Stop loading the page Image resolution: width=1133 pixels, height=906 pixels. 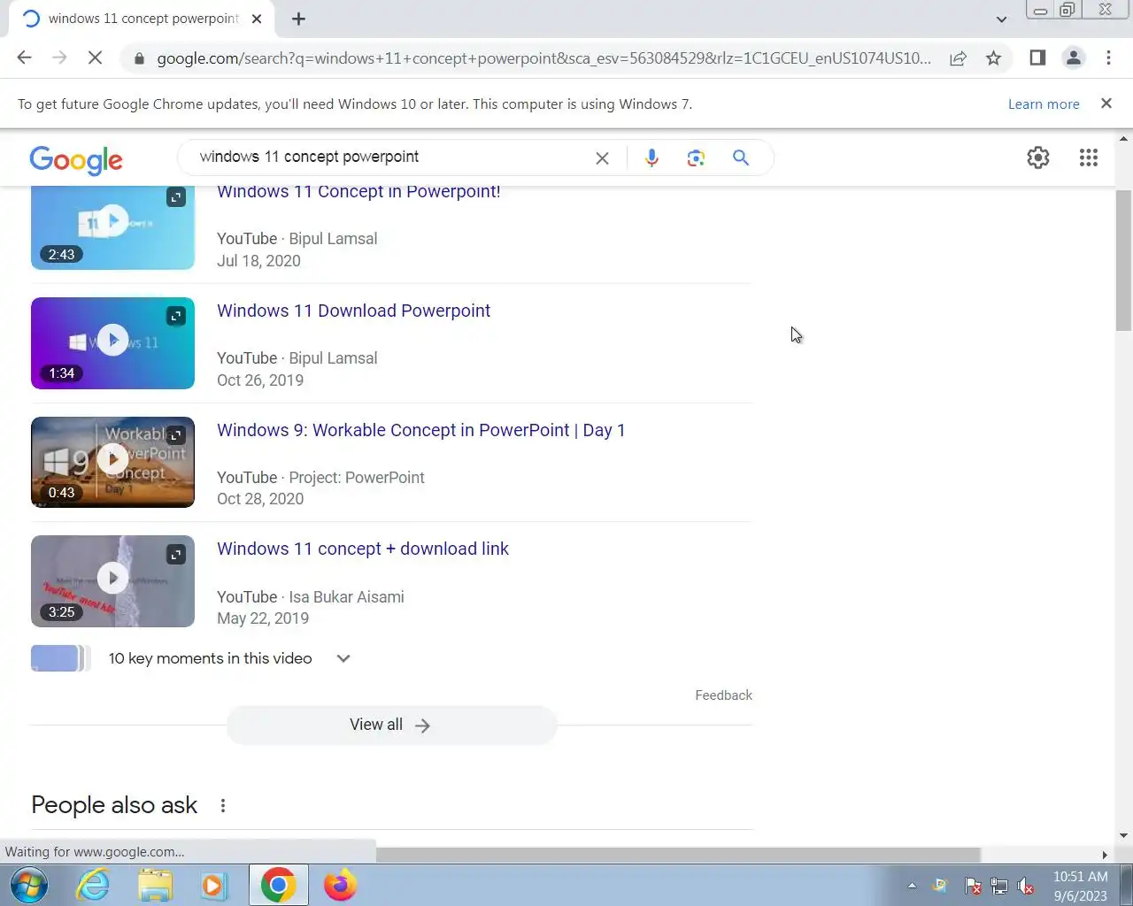96,58
